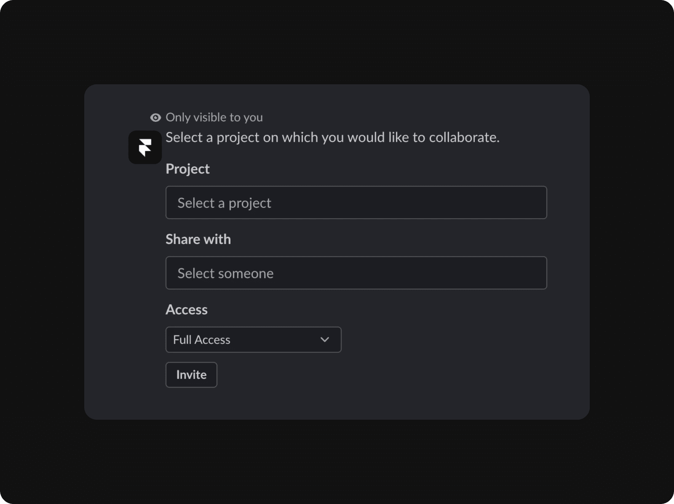Viewport: 674px width, 504px height.
Task: Click the eye icon beside visibility note
Action: pyautogui.click(x=155, y=118)
